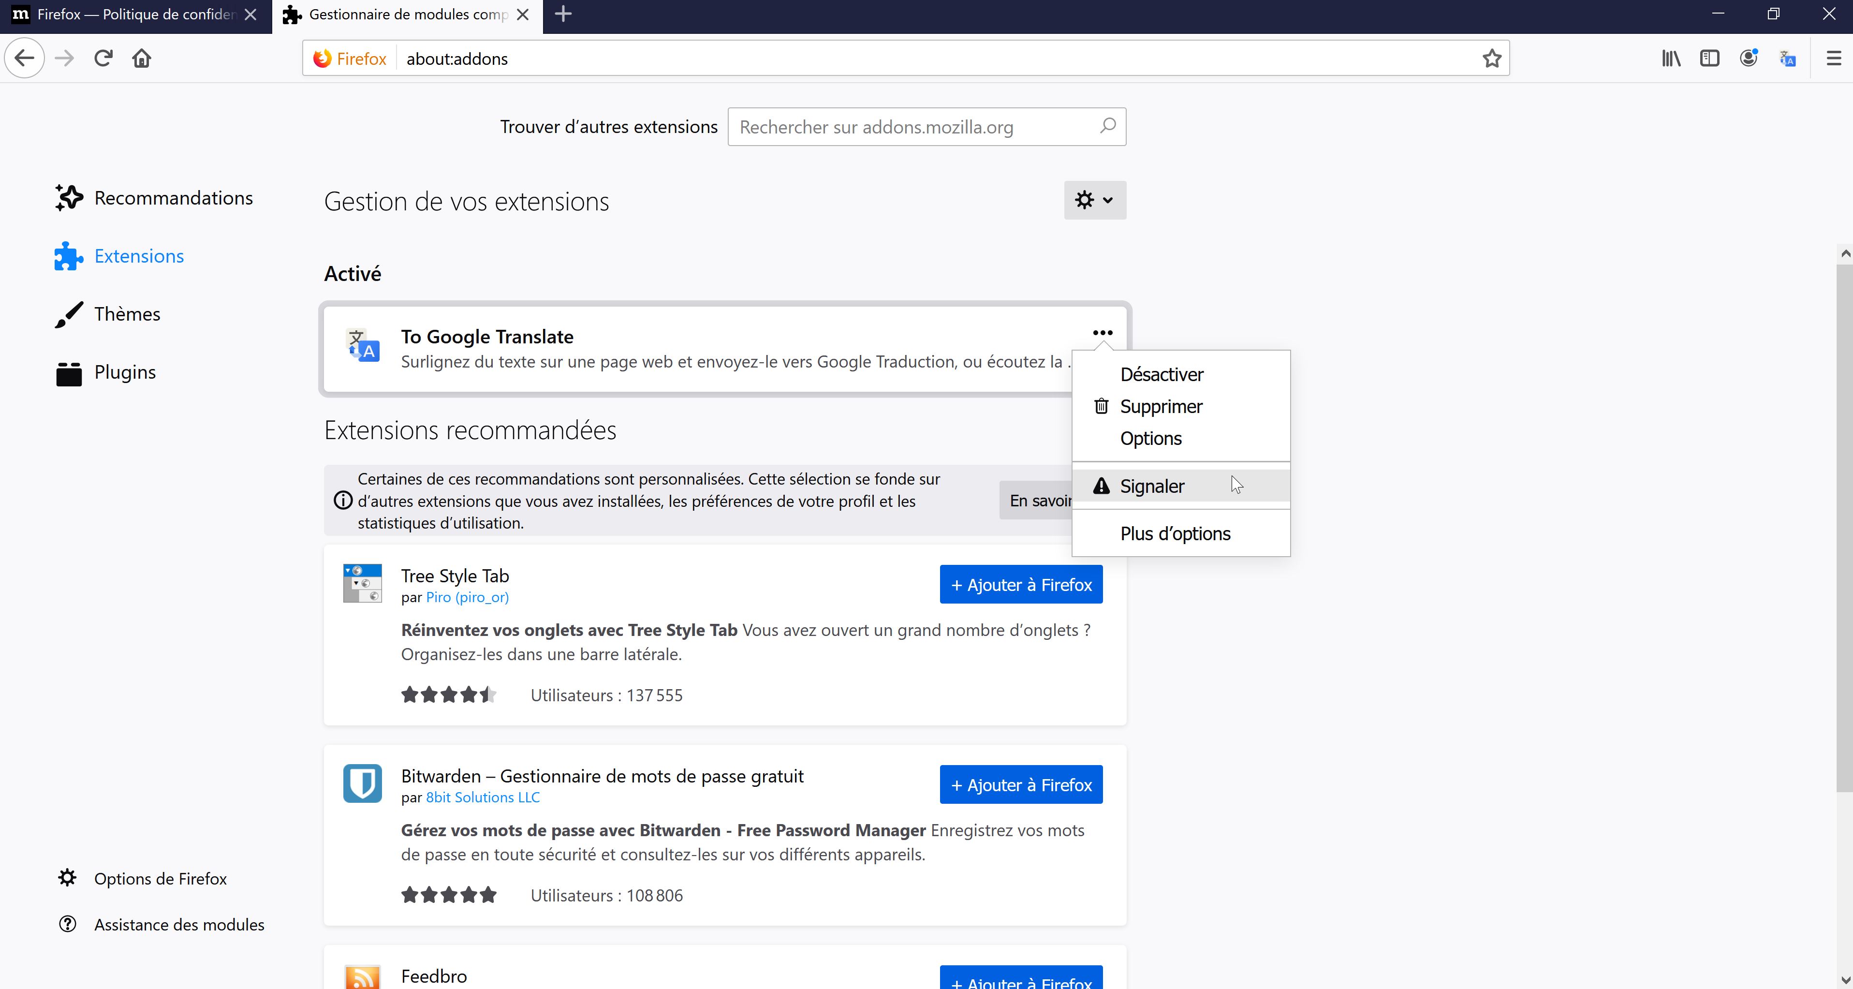Open the Recommandations category
Screen dimensions: 1853x989
154,198
